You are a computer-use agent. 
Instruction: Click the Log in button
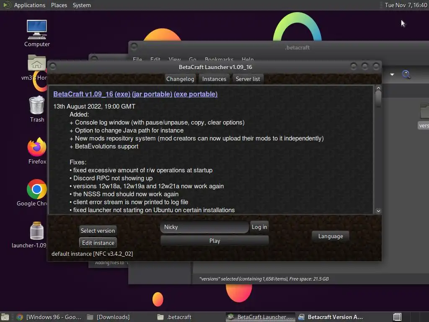[259, 227]
